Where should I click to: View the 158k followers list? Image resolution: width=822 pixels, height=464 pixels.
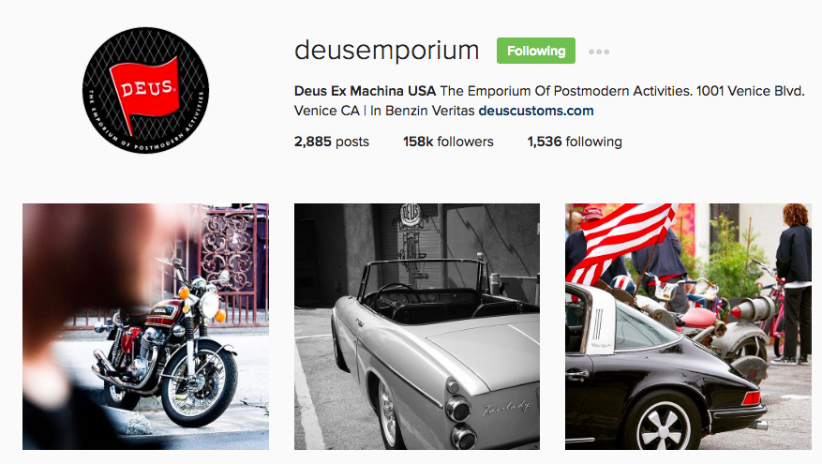[448, 142]
